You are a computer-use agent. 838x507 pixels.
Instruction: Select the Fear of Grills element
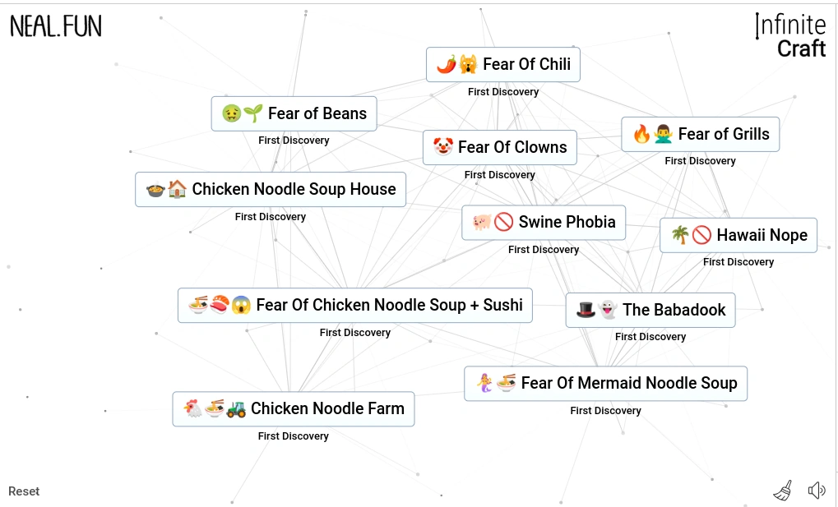pyautogui.click(x=700, y=134)
